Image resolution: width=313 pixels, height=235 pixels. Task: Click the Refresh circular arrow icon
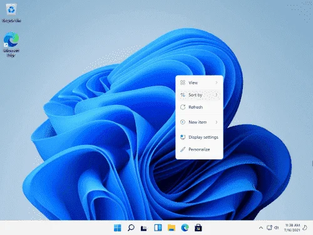183,107
